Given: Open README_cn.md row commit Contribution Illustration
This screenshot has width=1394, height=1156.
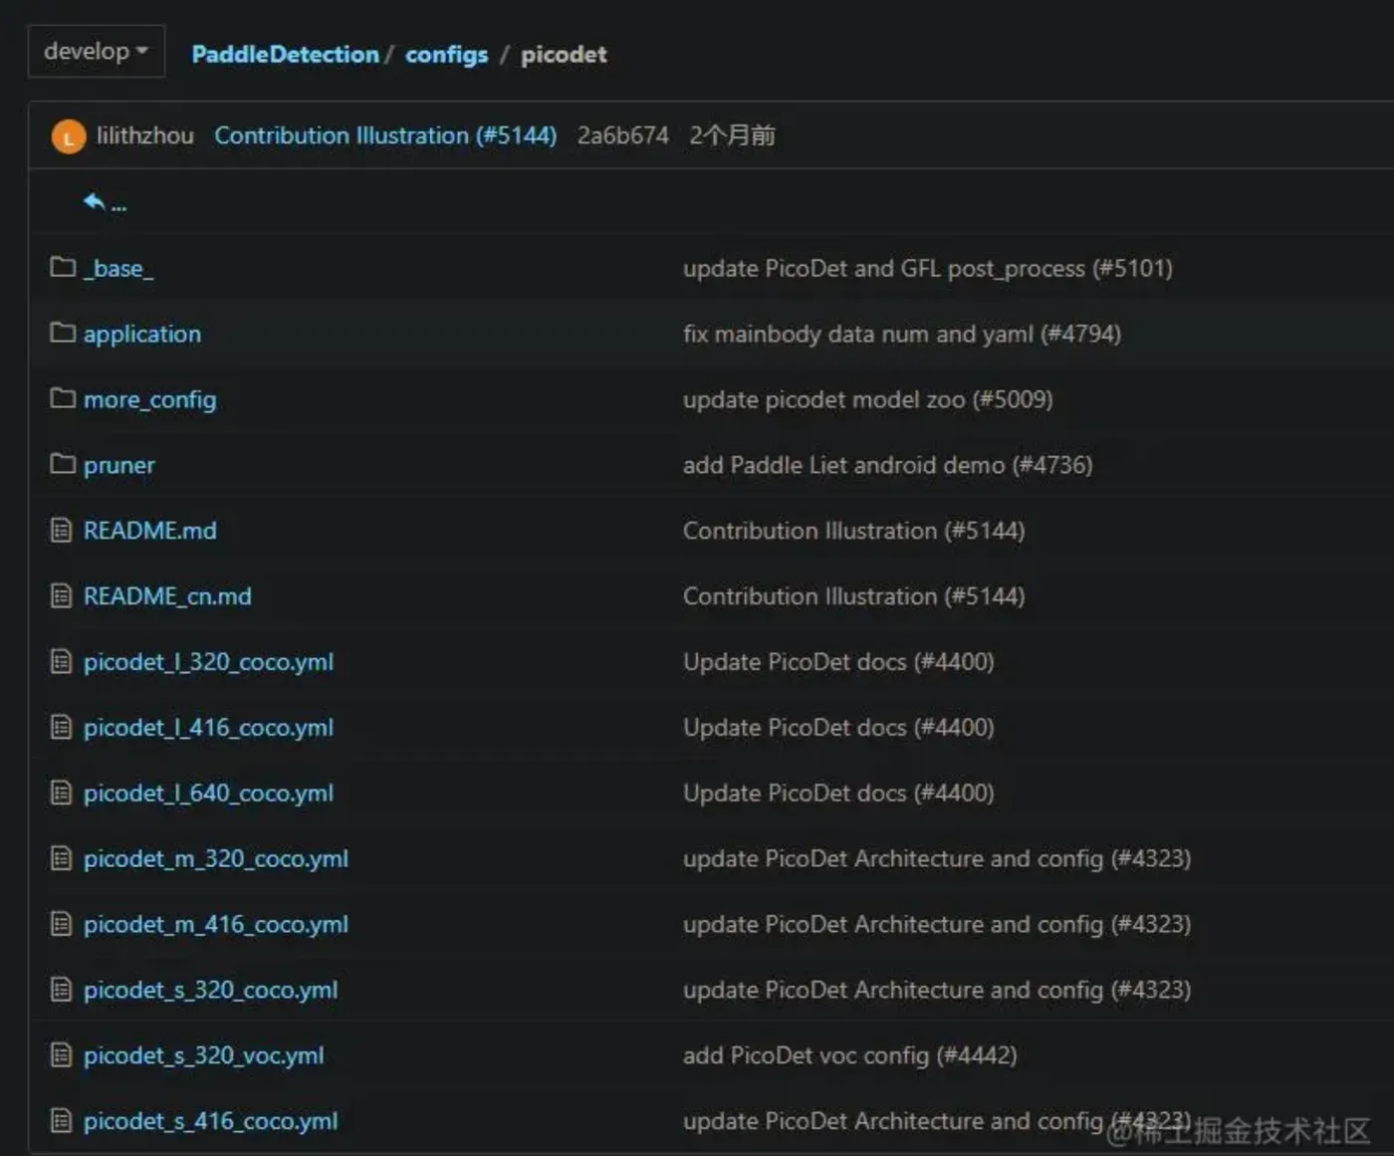Looking at the screenshot, I should [x=854, y=597].
